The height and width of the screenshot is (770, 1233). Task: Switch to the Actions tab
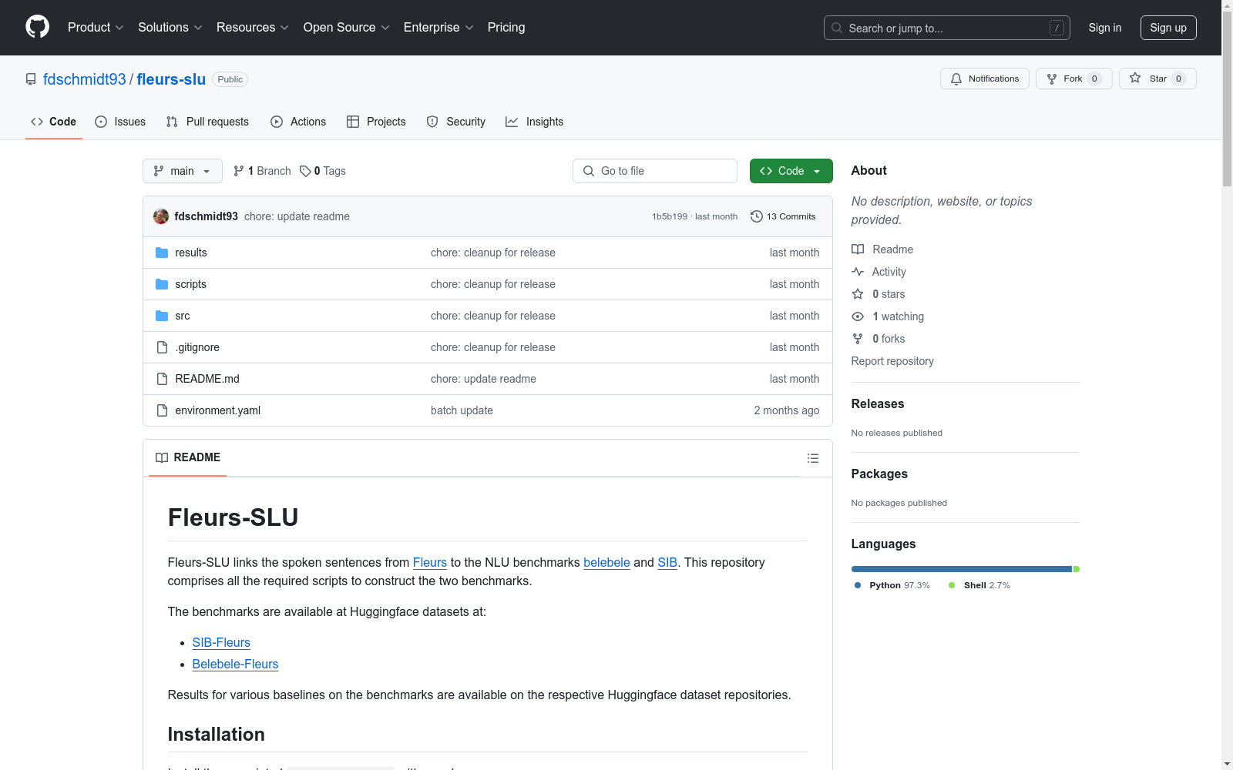pos(298,122)
